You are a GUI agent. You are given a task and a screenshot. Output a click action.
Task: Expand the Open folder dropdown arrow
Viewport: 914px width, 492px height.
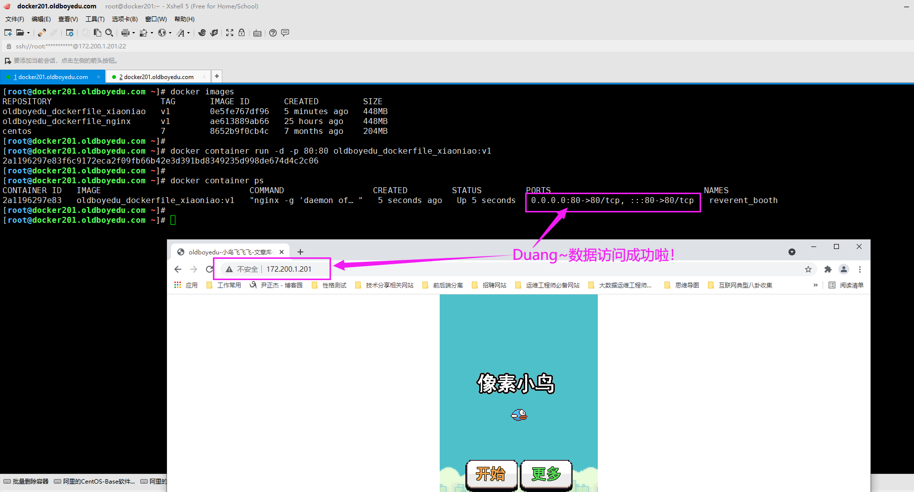[28, 33]
